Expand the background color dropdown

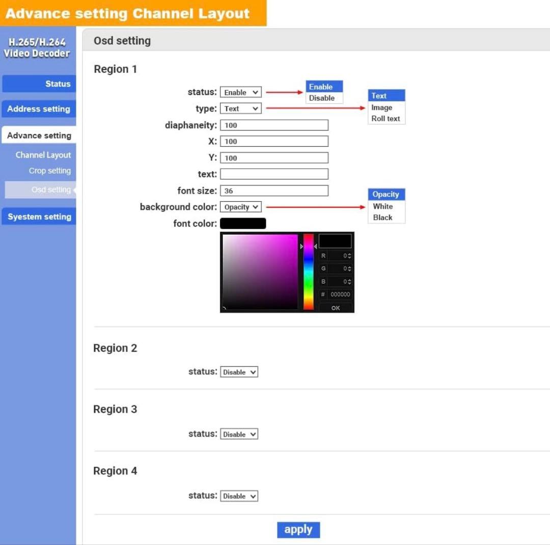241,207
